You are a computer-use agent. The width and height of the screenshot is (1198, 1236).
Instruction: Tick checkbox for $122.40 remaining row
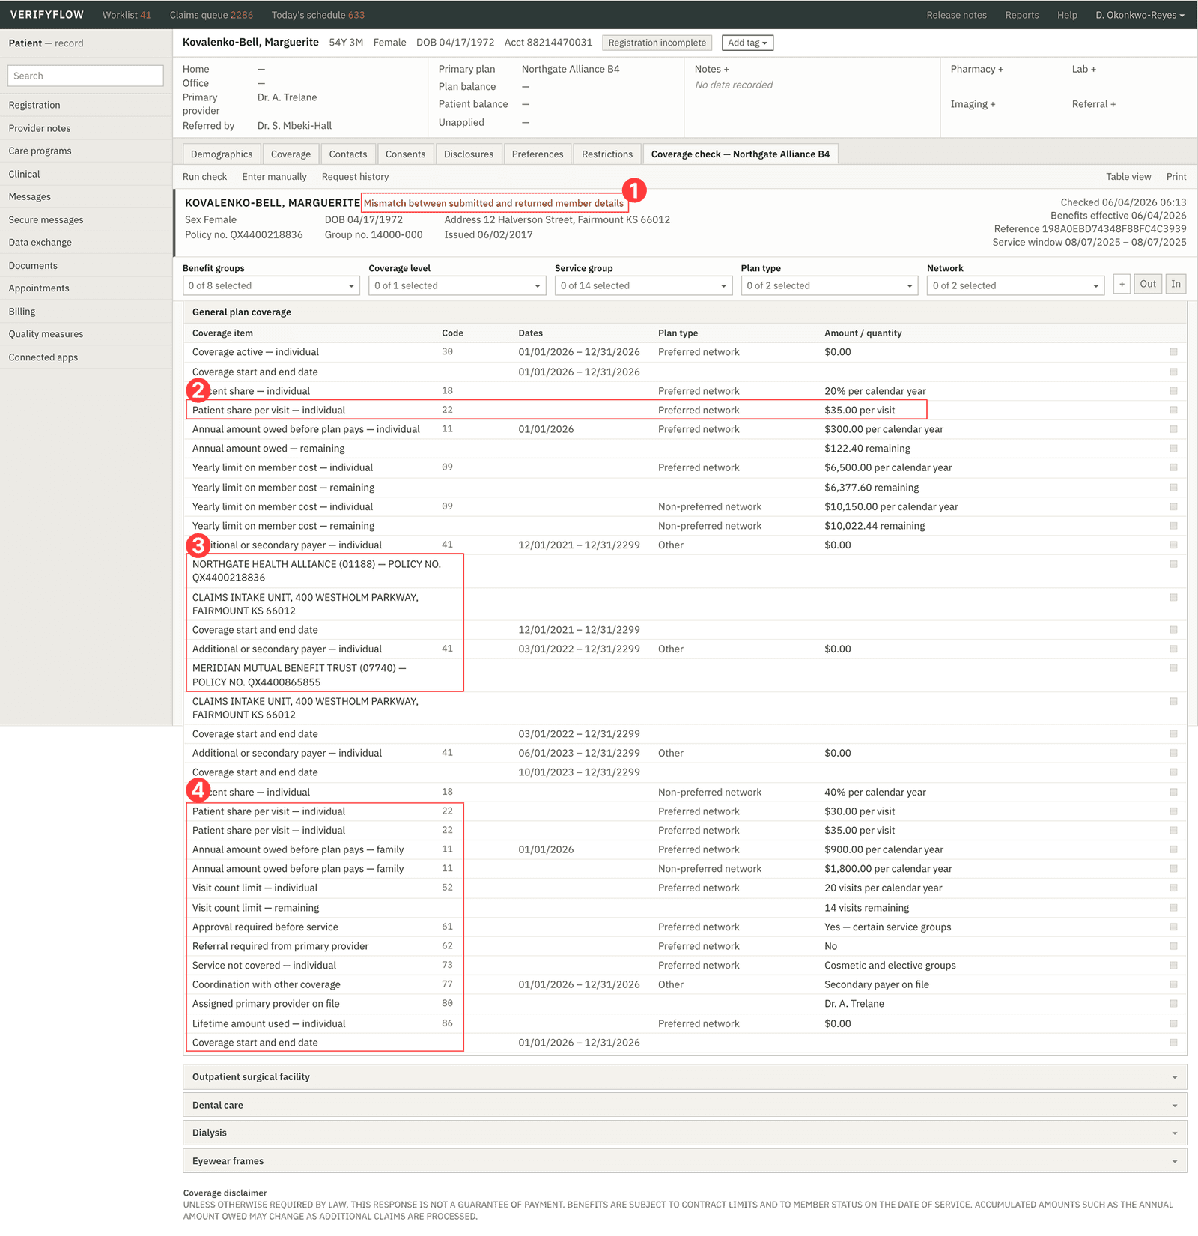point(1173,449)
